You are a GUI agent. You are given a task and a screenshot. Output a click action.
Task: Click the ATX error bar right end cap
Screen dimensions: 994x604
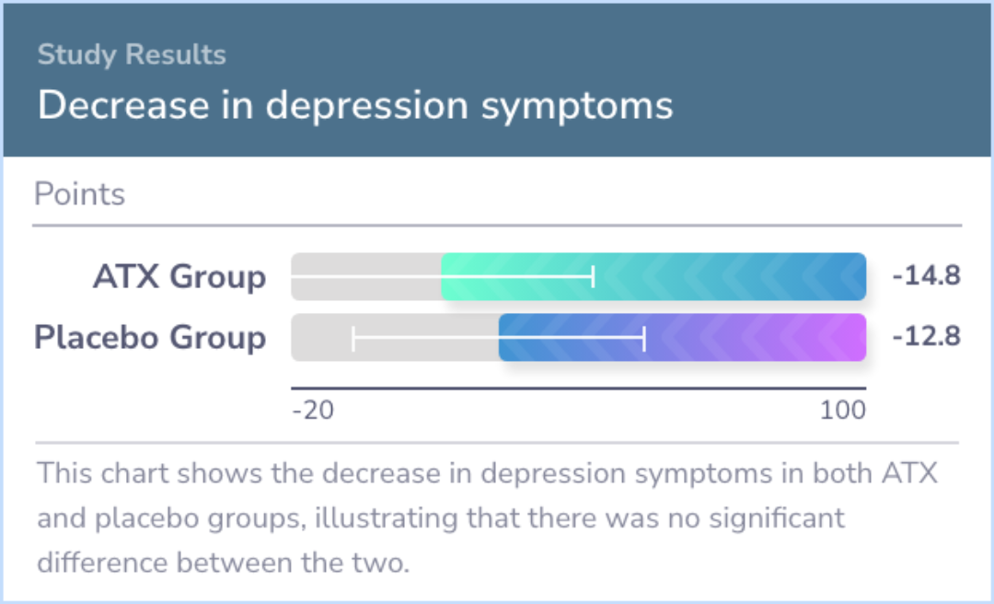(x=594, y=276)
